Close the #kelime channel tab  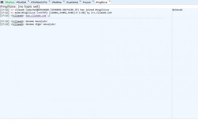pos(64,1)
